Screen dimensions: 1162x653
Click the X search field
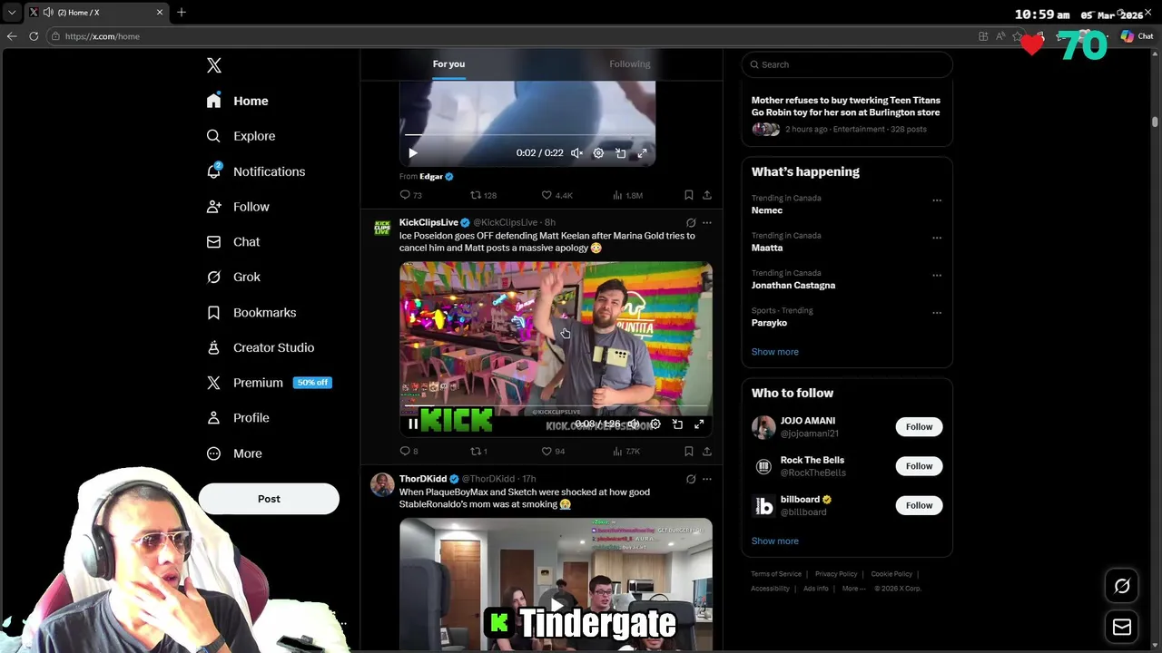[x=847, y=64]
